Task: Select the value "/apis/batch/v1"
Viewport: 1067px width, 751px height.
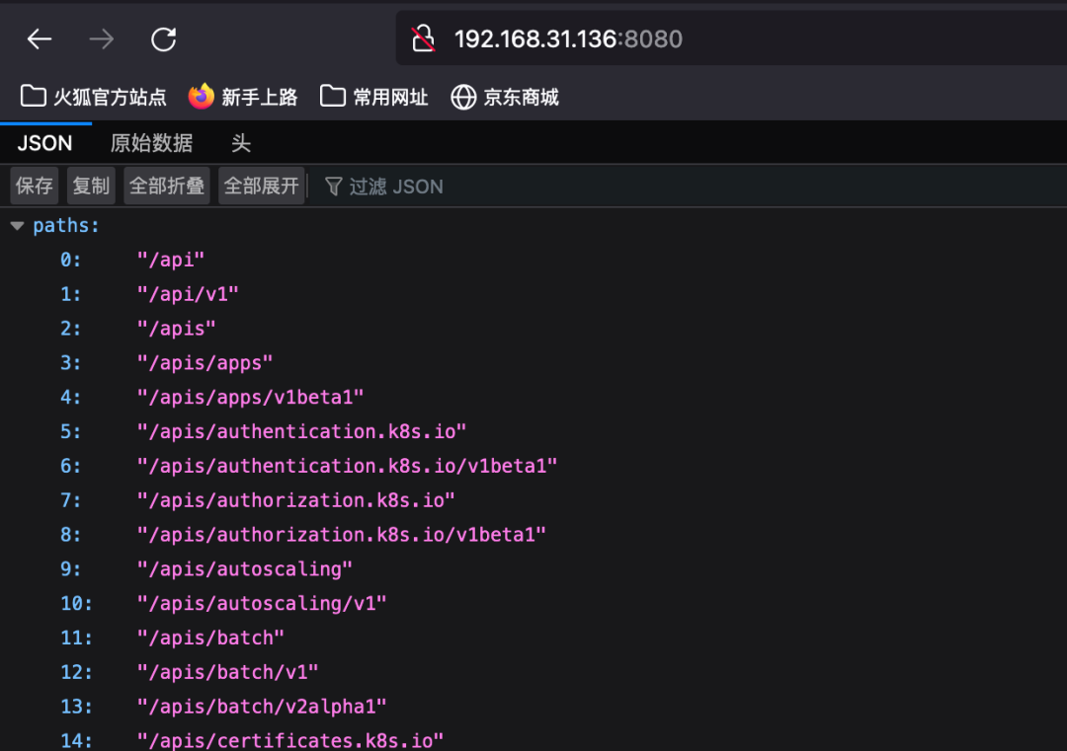Action: point(228,672)
